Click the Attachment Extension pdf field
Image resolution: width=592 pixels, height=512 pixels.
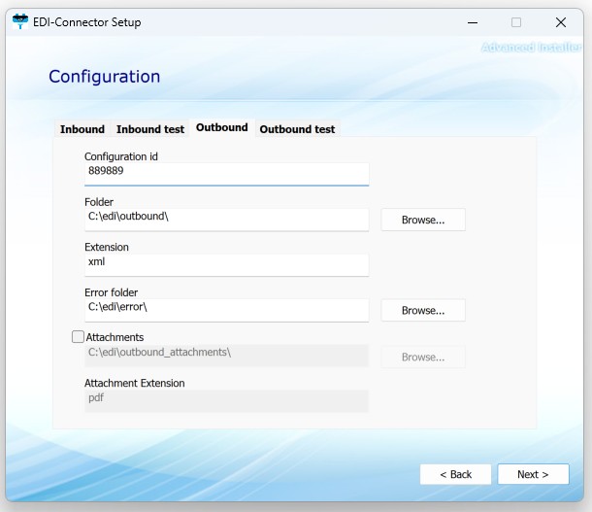pyautogui.click(x=226, y=398)
